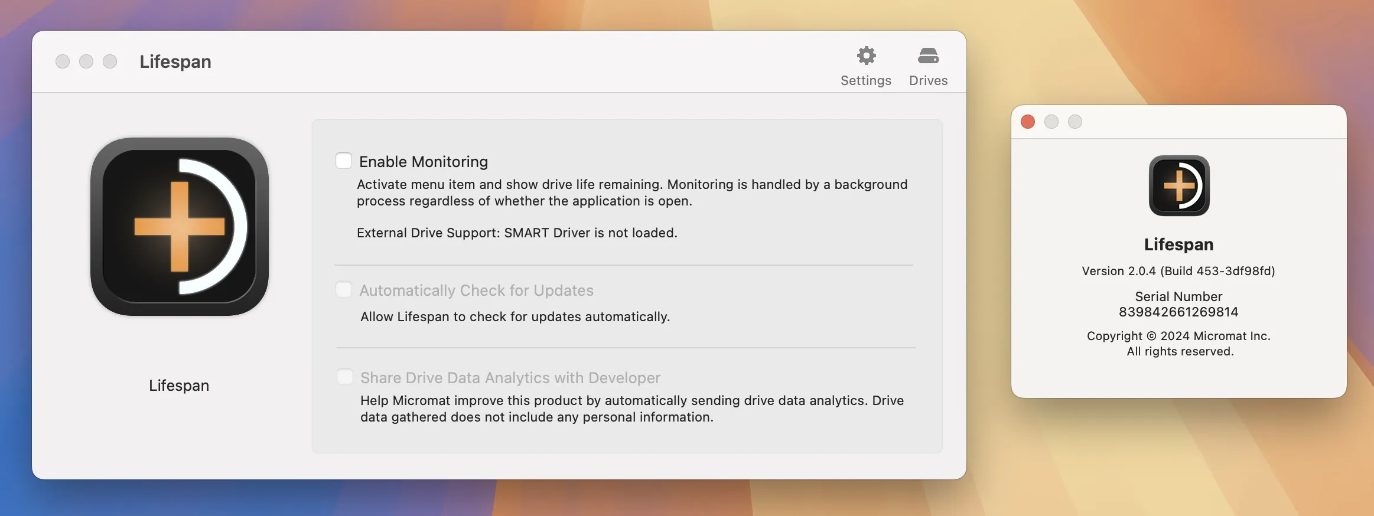Click the 'Help Micromat improve this product' description
1374x516 pixels.
click(632, 409)
